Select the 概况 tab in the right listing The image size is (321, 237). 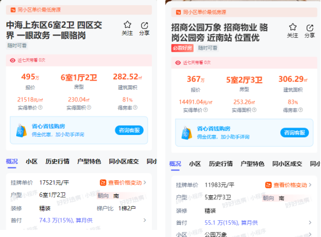coord(175,164)
